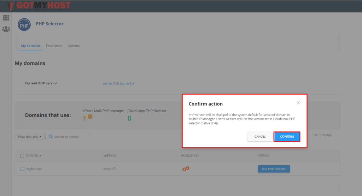Click the orange info badge icon
Viewport: 362px width, 196px height.
[90, 117]
